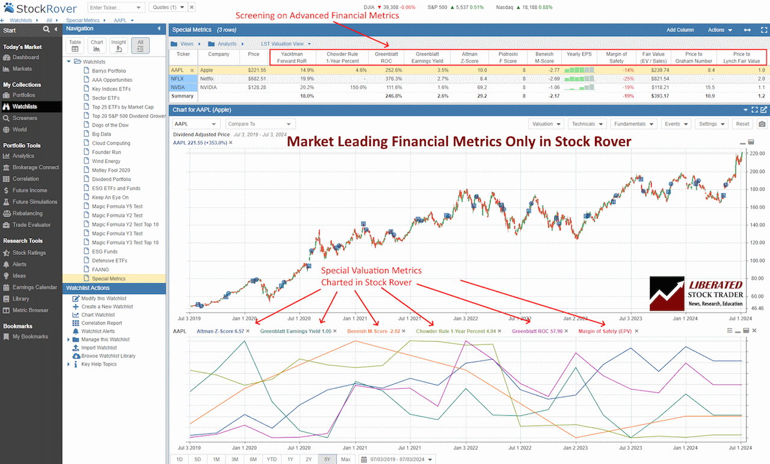Open Trade Evaluator

click(31, 225)
